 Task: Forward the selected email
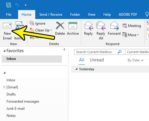coord(114,26)
